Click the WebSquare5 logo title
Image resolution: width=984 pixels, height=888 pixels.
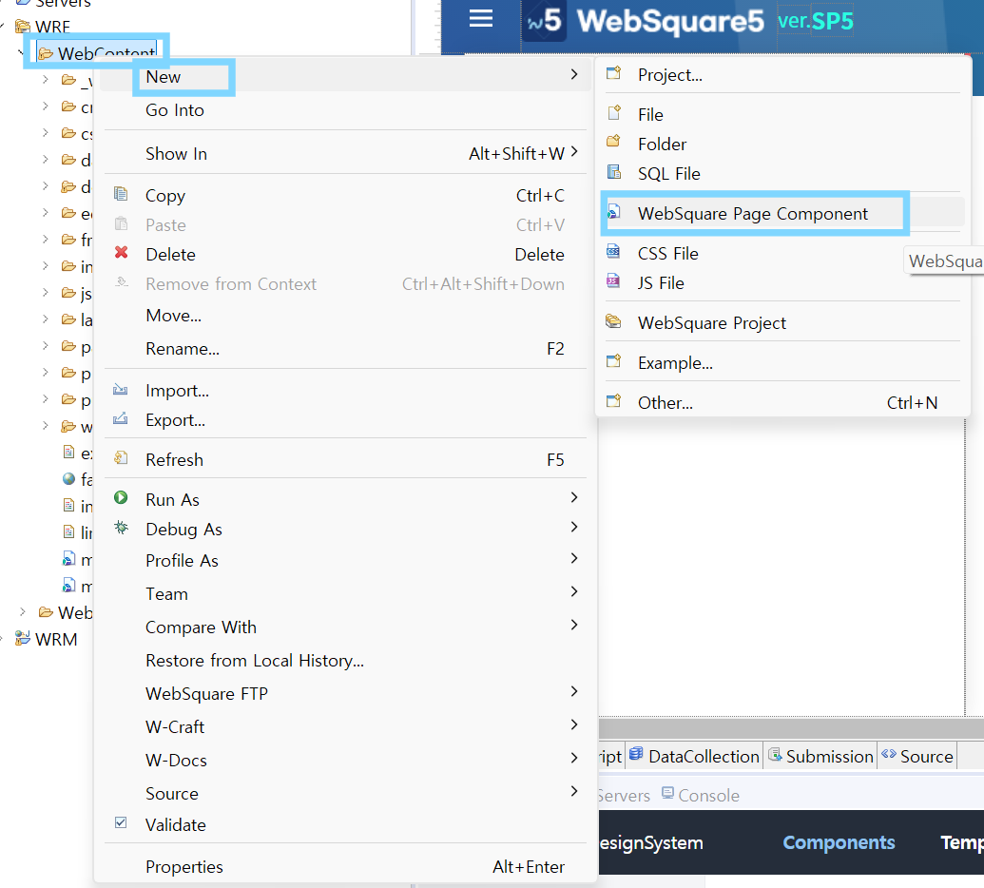669,21
